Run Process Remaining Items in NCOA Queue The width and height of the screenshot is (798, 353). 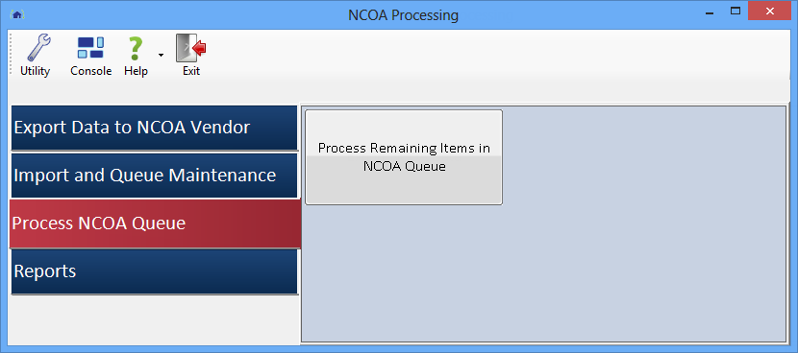pyautogui.click(x=404, y=157)
